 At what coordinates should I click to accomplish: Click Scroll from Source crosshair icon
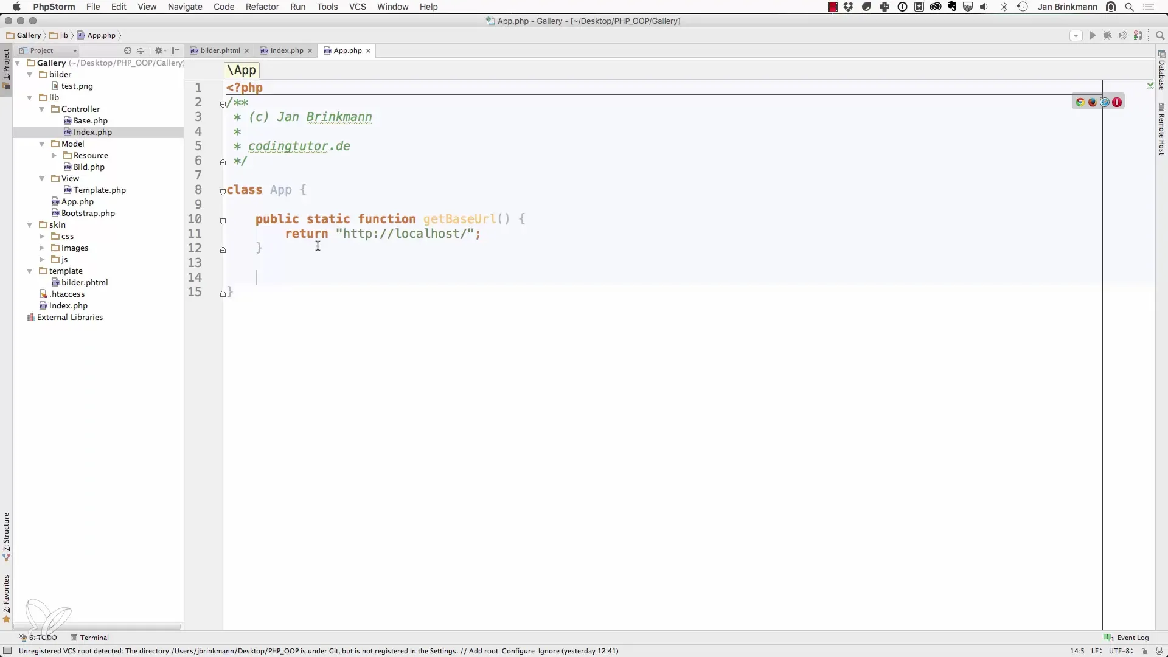tap(128, 50)
